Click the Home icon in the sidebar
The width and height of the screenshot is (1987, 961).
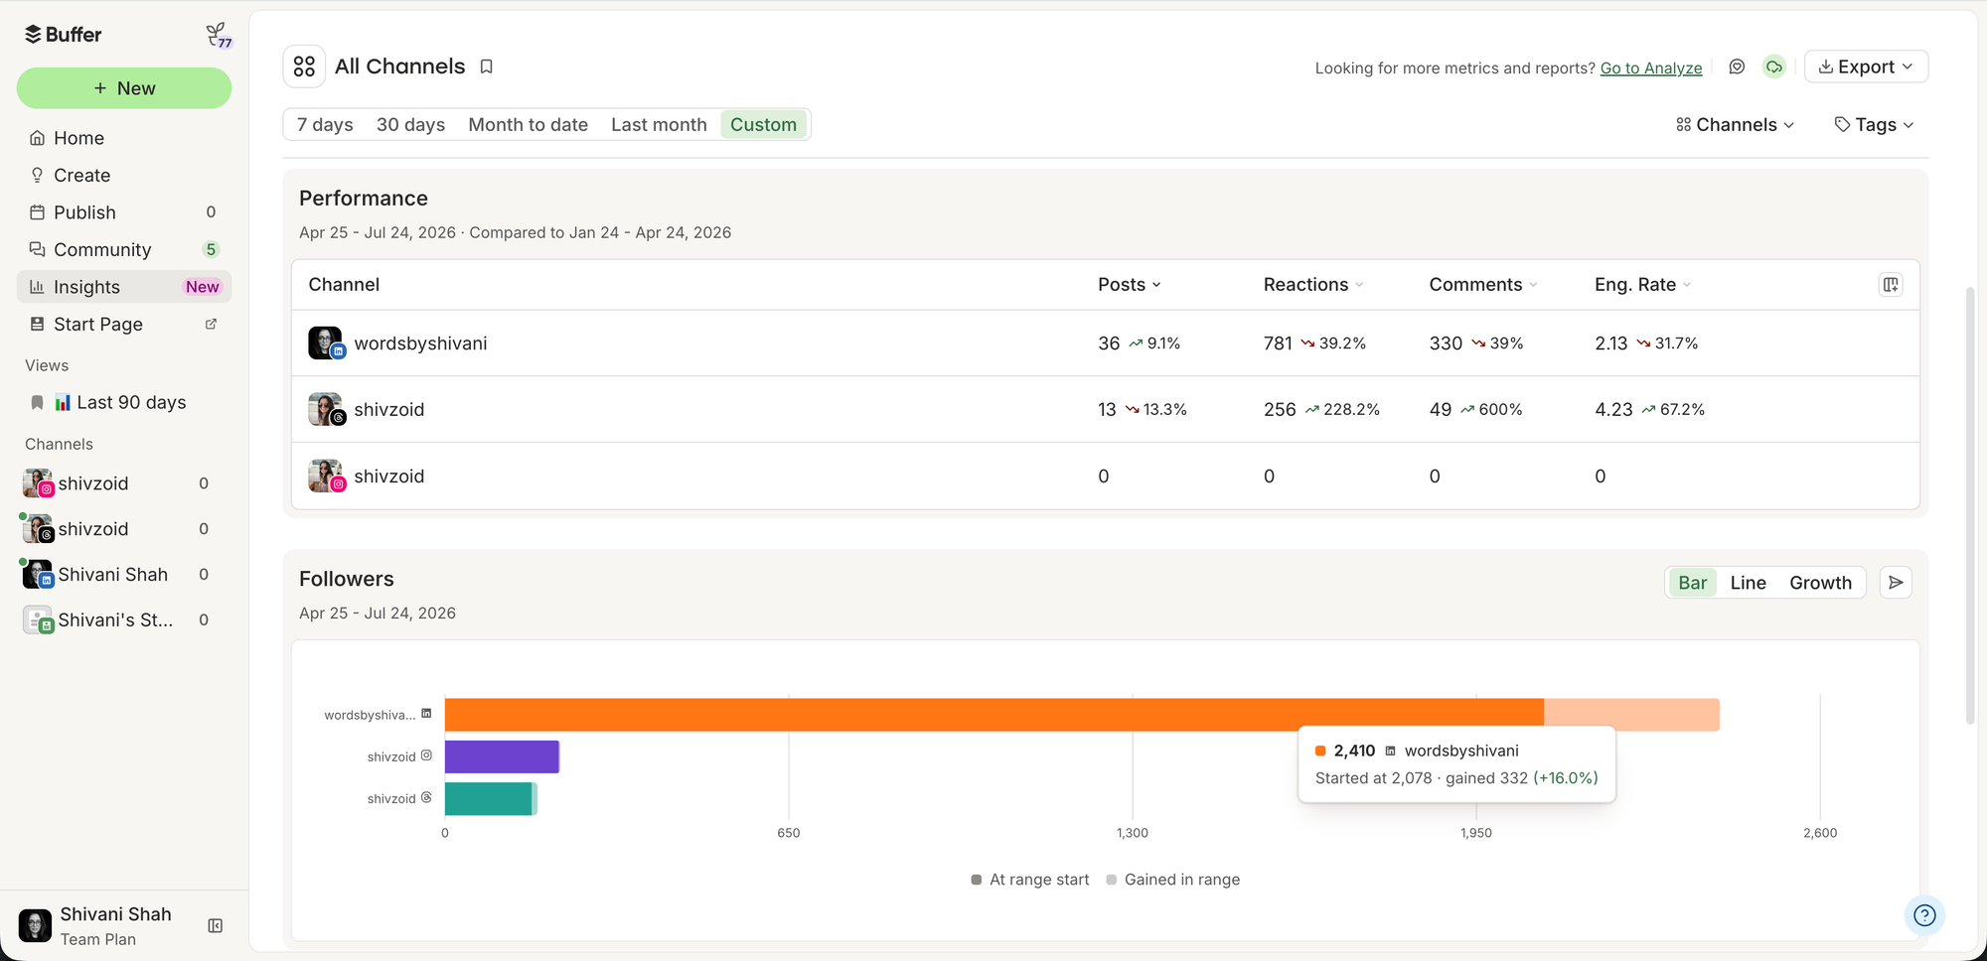click(37, 138)
